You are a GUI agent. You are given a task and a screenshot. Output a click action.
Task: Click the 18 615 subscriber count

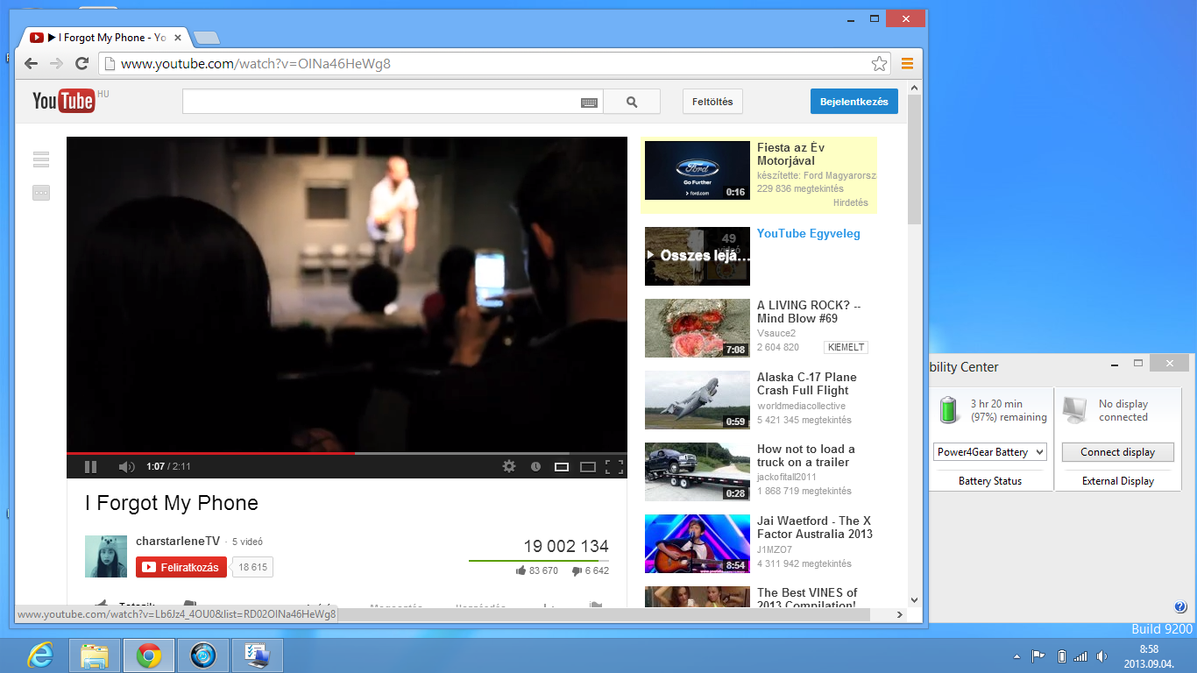click(252, 567)
